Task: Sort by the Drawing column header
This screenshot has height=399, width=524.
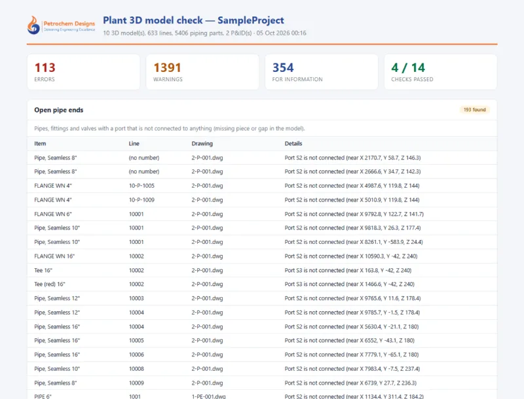Action: point(202,143)
